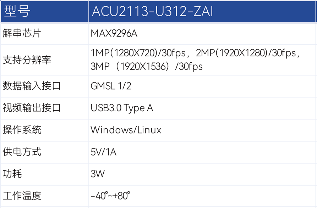Click the 功耗 row label
Viewport: 317px width, 208px height.
coord(12,174)
